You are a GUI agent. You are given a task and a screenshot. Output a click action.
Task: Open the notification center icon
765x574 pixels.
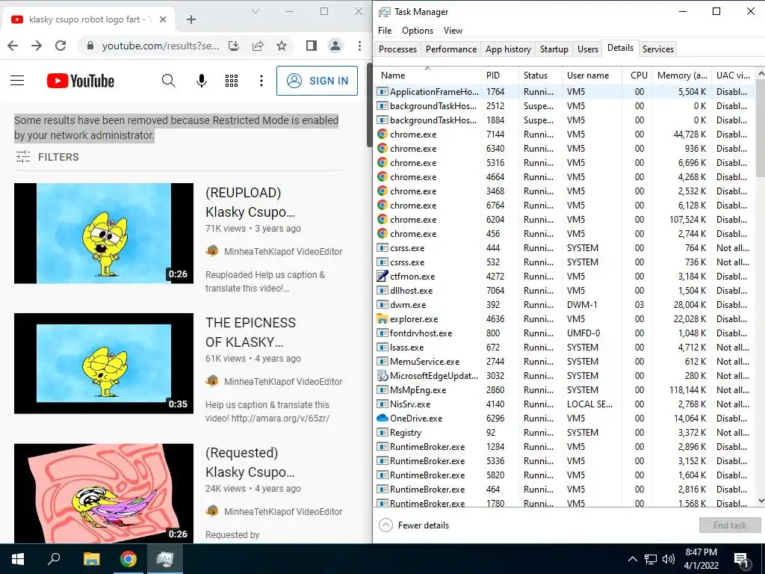(741, 560)
